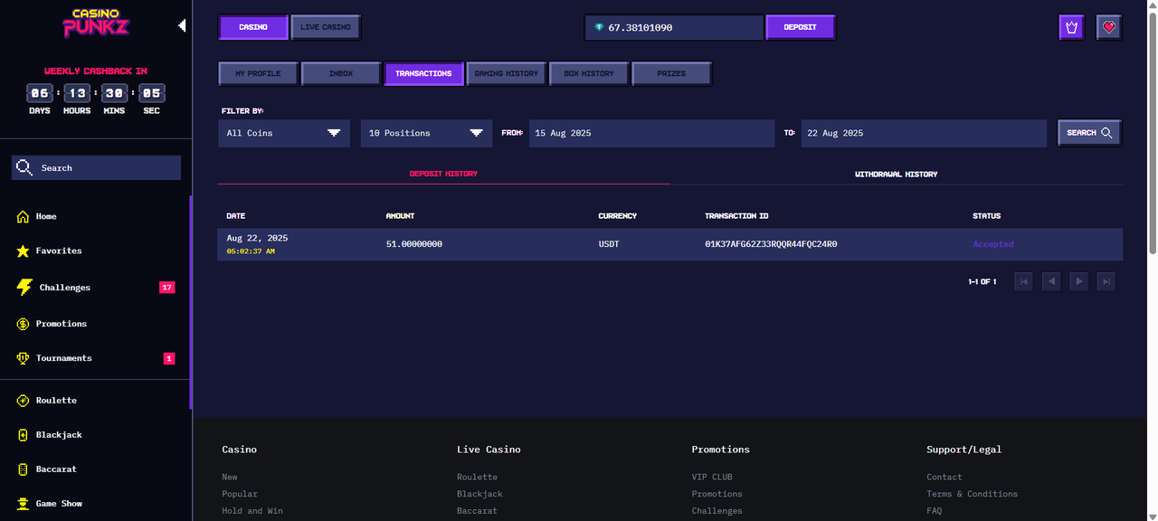Open the Gaming History tab
Image resolution: width=1158 pixels, height=521 pixels.
click(507, 73)
